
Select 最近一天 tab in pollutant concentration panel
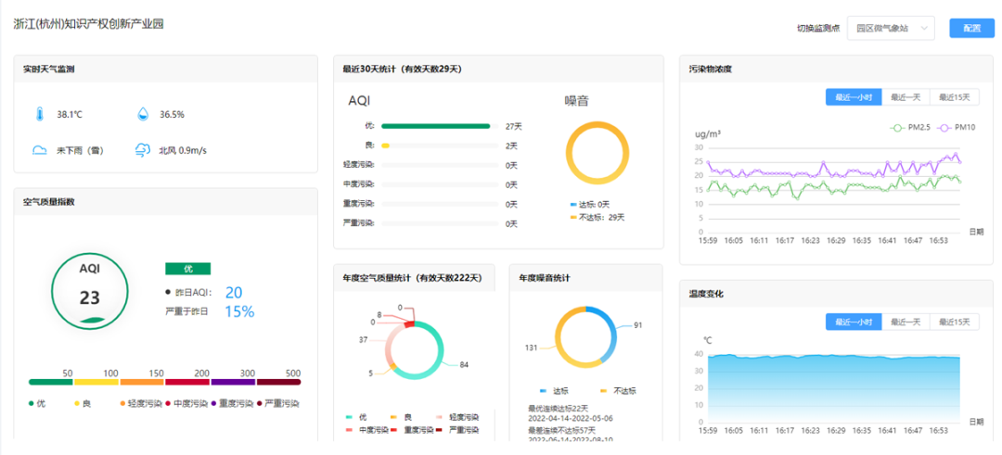pyautogui.click(x=905, y=97)
